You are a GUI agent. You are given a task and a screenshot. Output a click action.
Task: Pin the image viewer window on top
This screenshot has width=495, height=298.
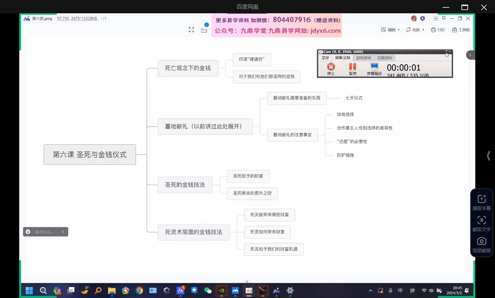443,18
